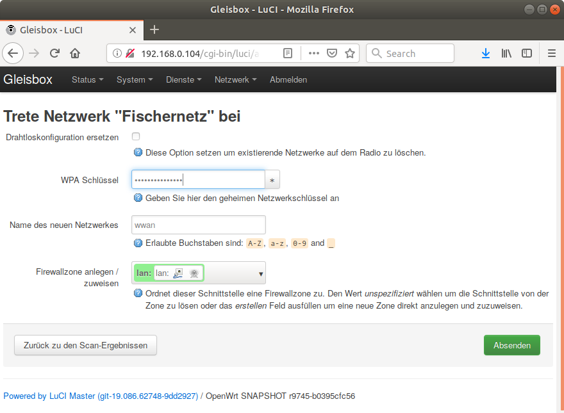Go back to previous page in Firefox
564x413 pixels.
pyautogui.click(x=13, y=53)
